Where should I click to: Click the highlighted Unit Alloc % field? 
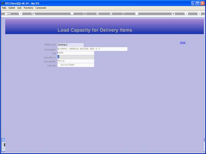76,57
